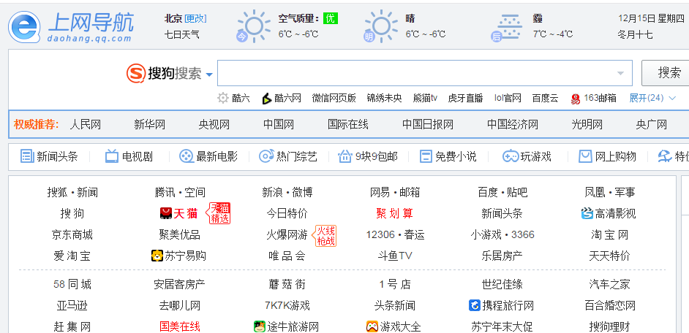Open the 人民网 recommended link

pyautogui.click(x=86, y=124)
